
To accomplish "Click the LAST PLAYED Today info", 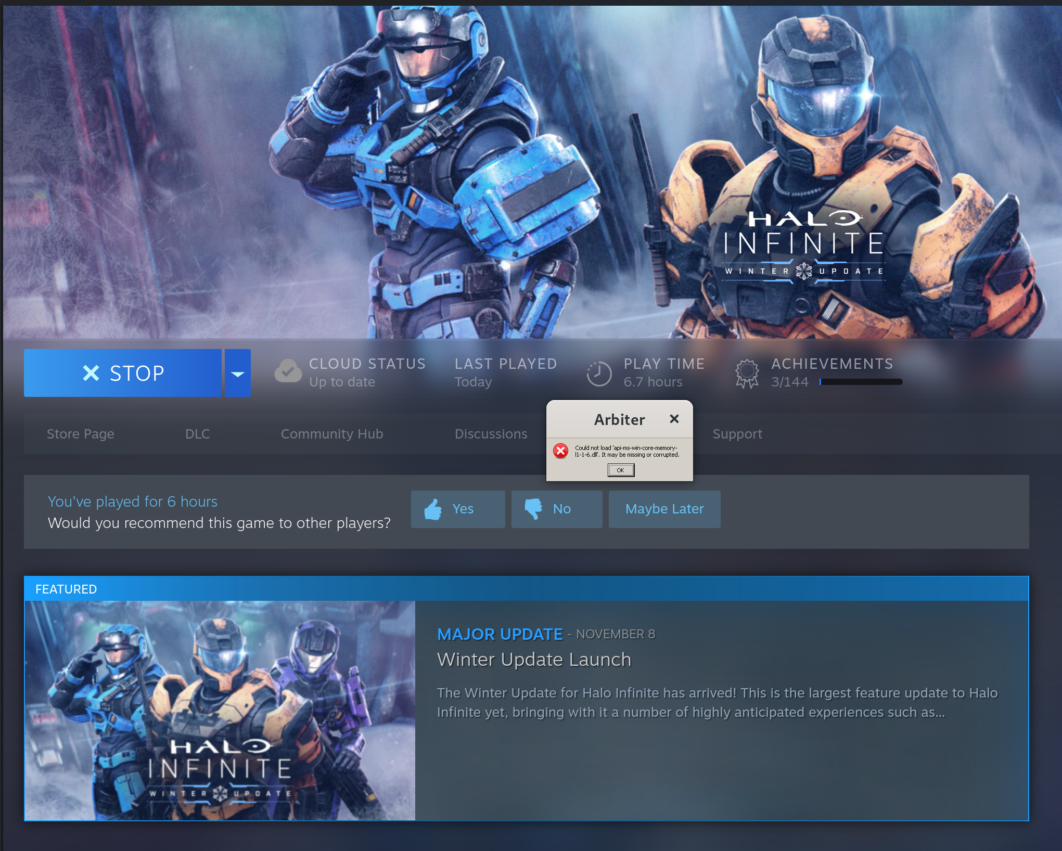I will 506,372.
